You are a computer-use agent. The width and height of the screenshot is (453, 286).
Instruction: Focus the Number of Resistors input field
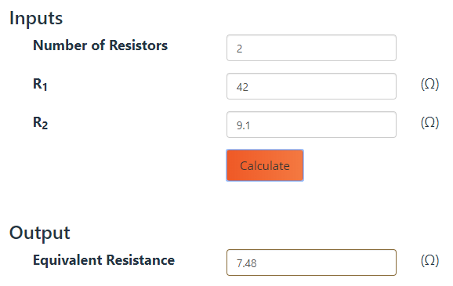[x=311, y=48]
